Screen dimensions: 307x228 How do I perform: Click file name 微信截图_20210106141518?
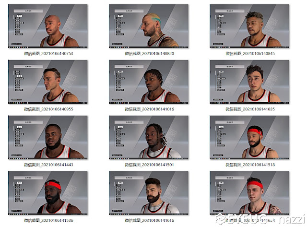pos(250,165)
